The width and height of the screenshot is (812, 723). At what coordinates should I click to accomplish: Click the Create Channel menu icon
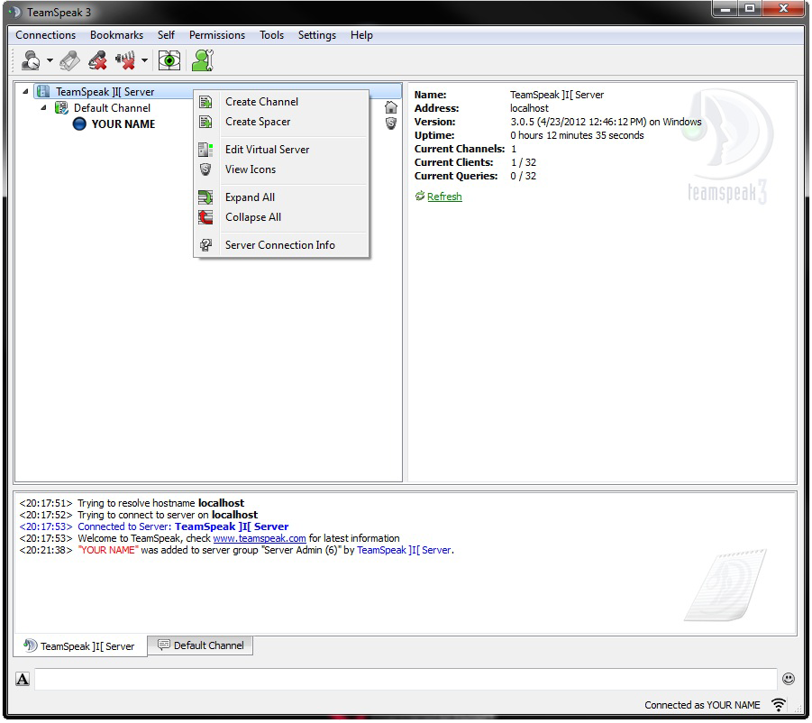click(205, 102)
